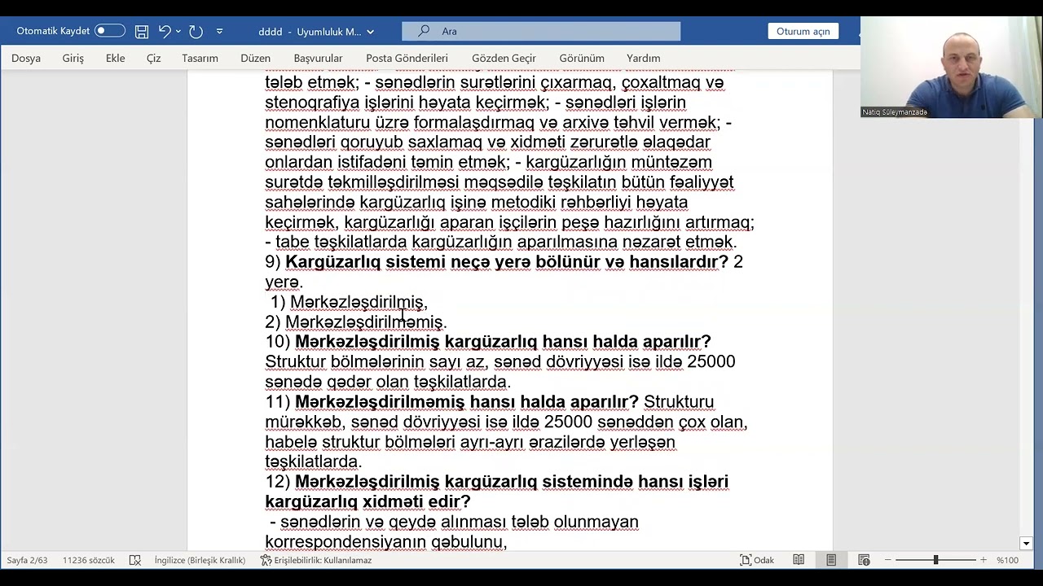Open the Ekle ribbon tab

pos(115,58)
